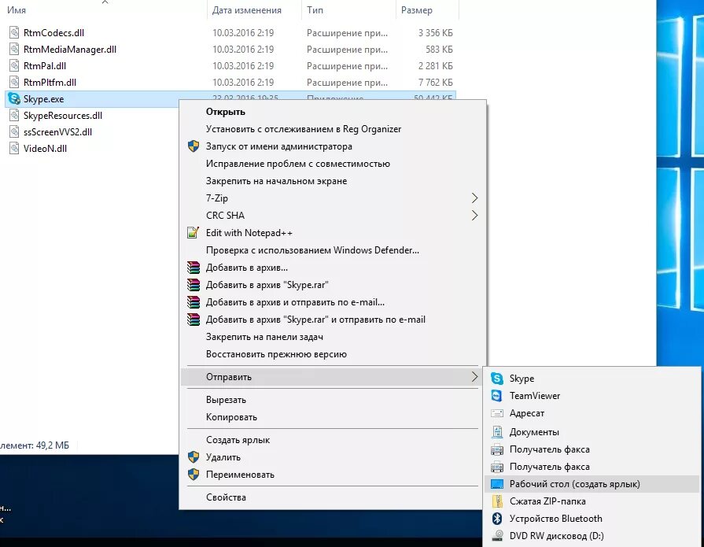Choose Вырезать in the context menu
Screen dimensions: 704x547
click(x=333, y=400)
